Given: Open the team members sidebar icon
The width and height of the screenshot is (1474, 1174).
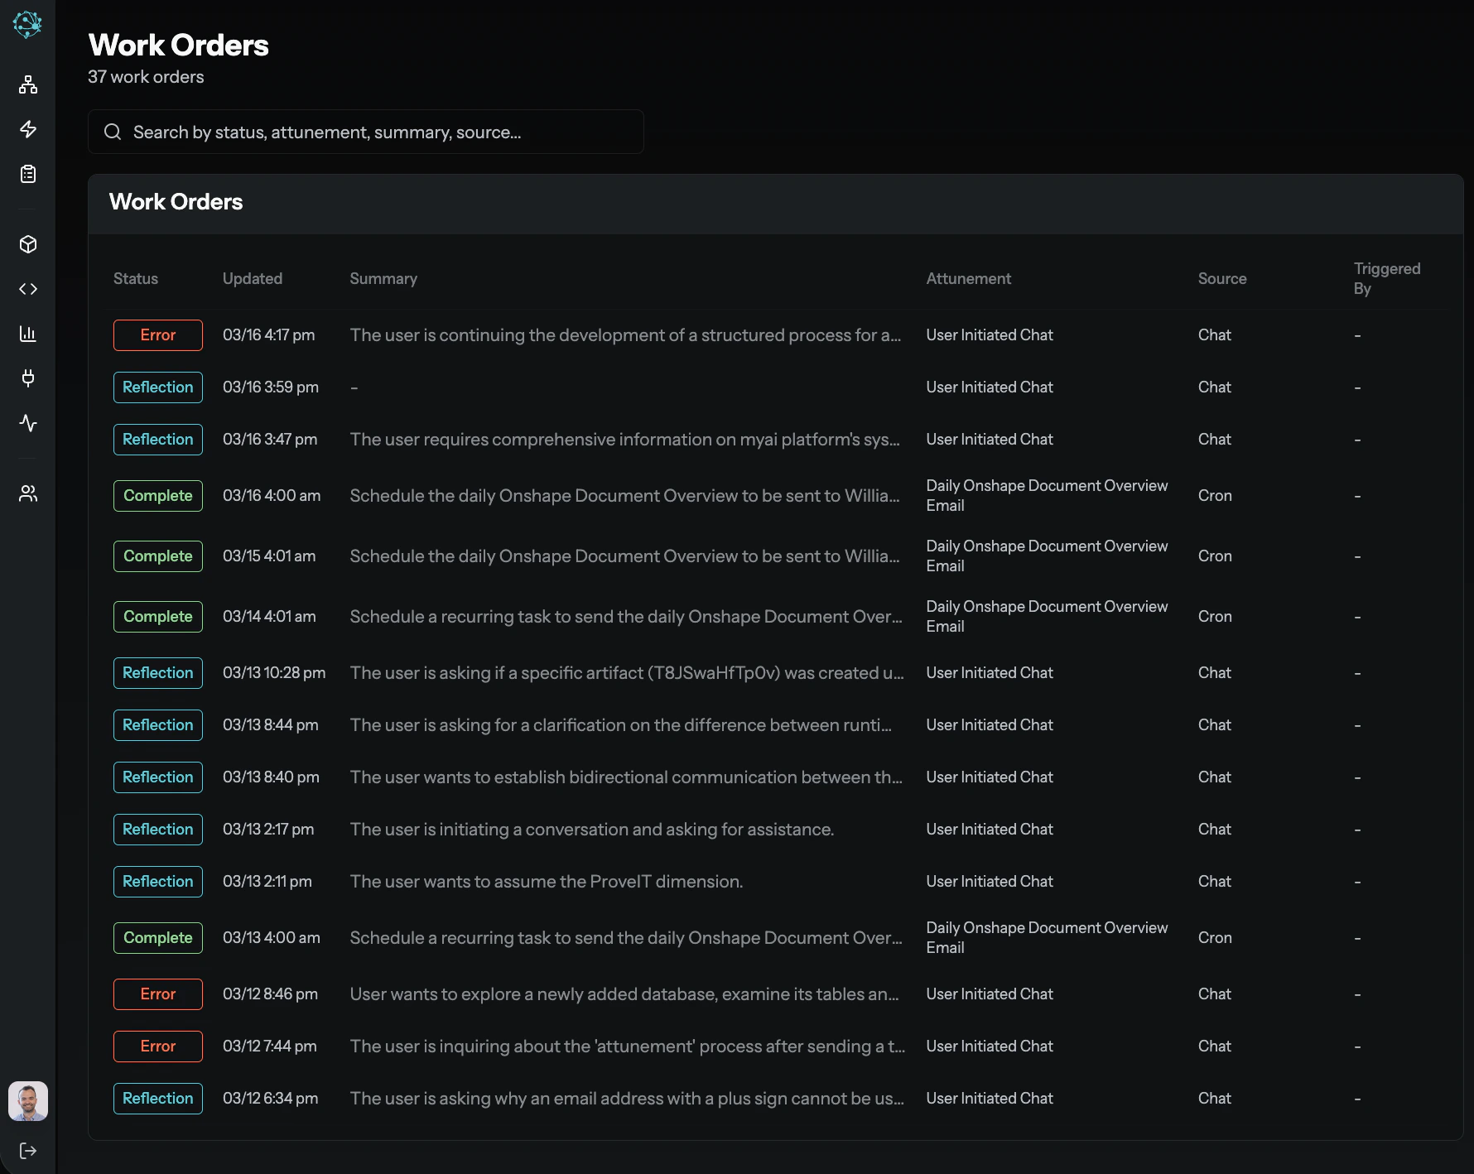Looking at the screenshot, I should tap(28, 493).
